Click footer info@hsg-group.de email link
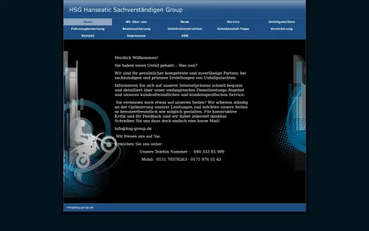This screenshot has width=369, height=231. pos(80,208)
